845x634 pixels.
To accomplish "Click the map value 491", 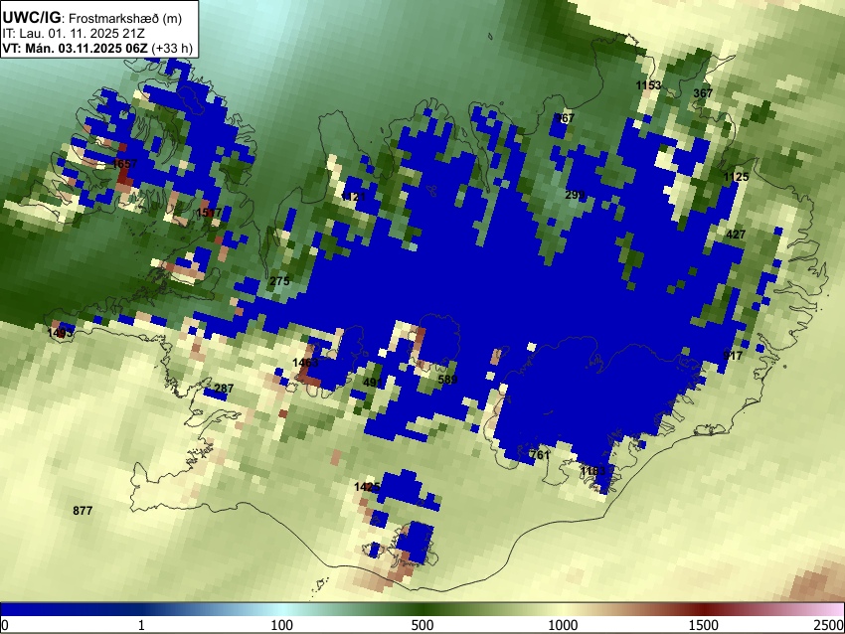I will click(373, 383).
